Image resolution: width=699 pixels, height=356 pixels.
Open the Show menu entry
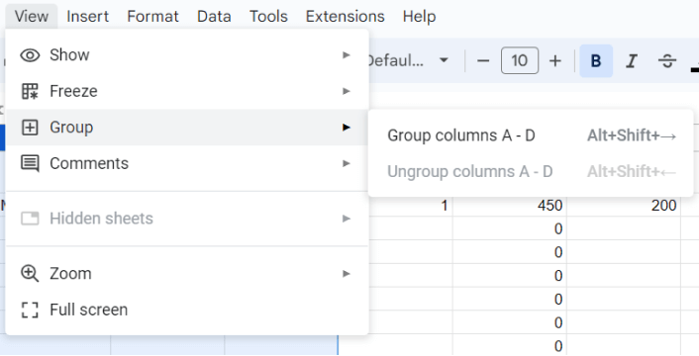pos(187,54)
